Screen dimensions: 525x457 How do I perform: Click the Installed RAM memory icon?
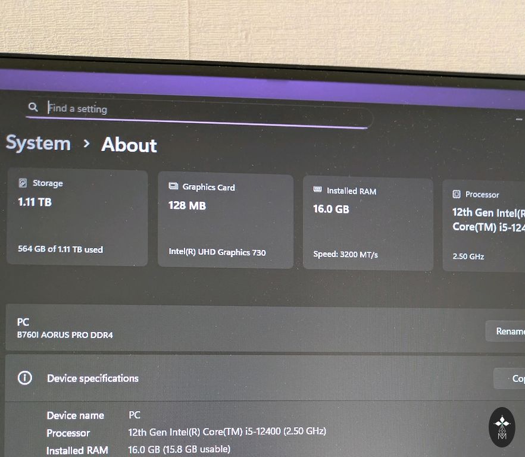point(318,190)
